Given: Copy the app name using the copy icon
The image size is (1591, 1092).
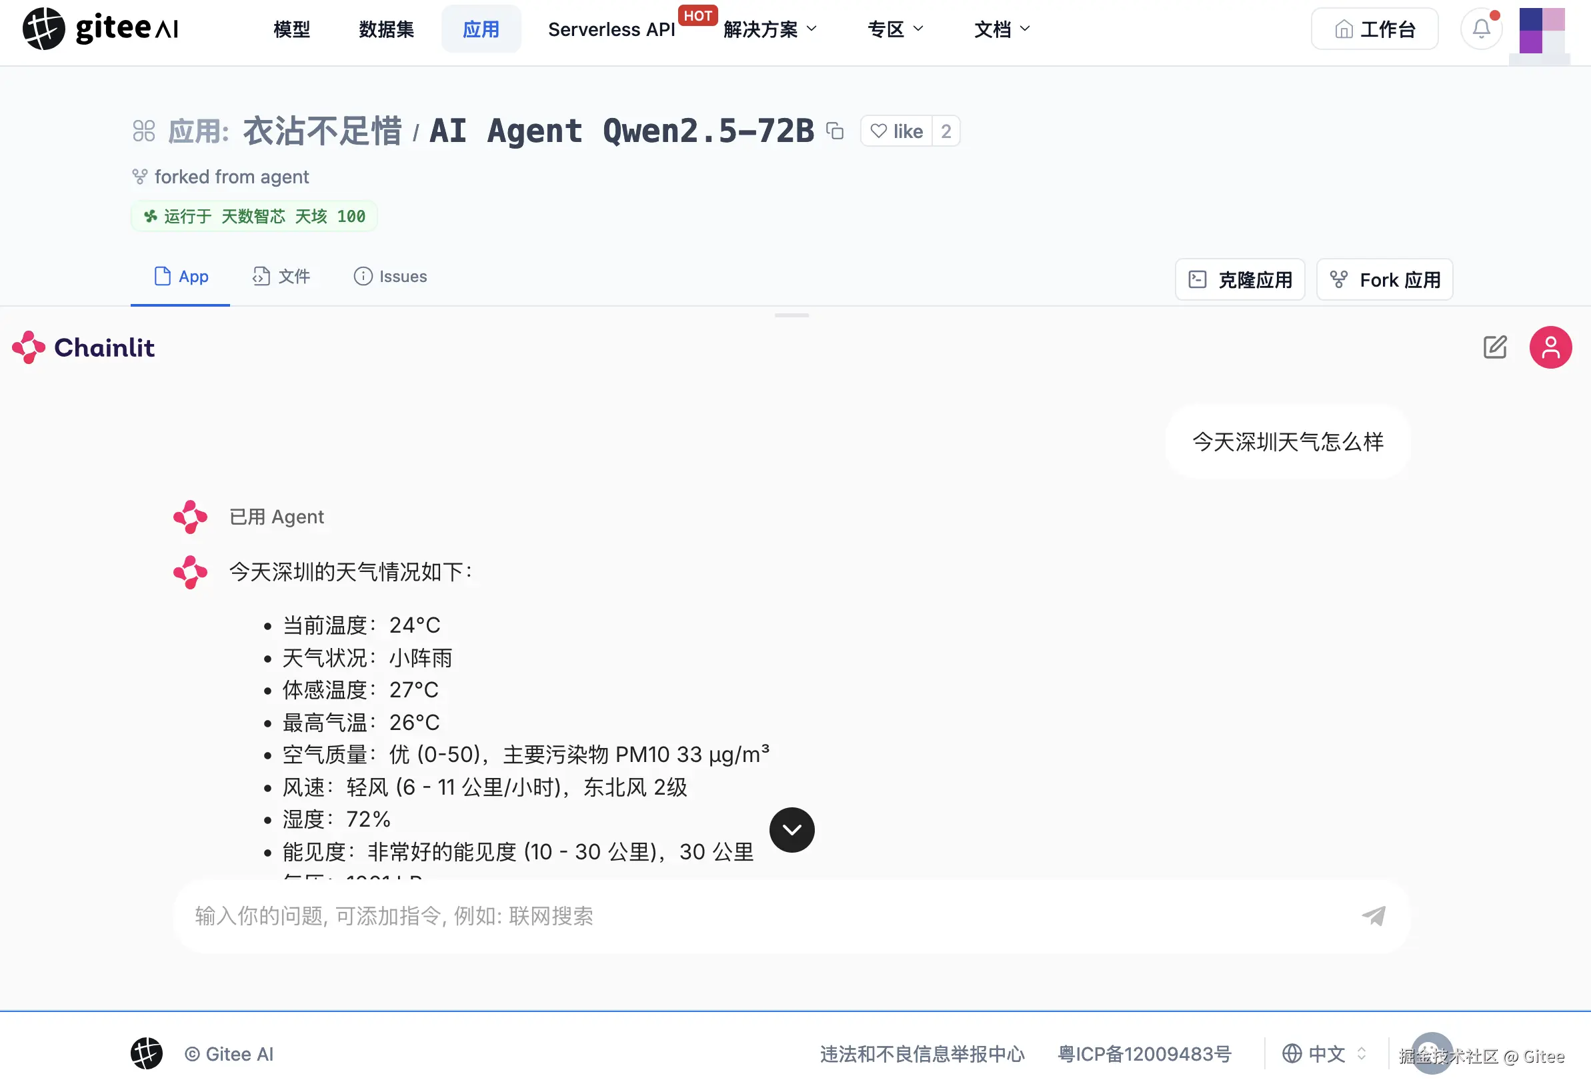Looking at the screenshot, I should (836, 131).
